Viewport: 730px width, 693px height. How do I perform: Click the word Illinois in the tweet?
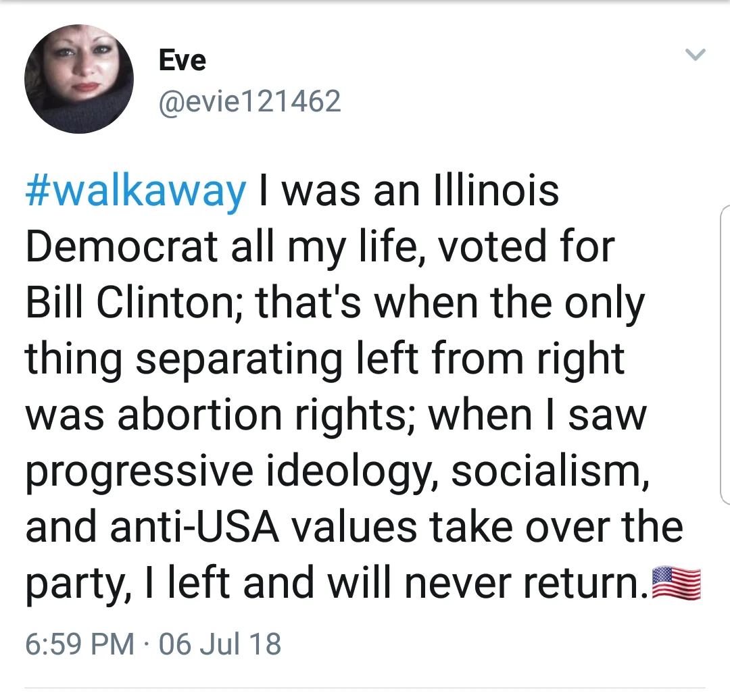[x=496, y=190]
